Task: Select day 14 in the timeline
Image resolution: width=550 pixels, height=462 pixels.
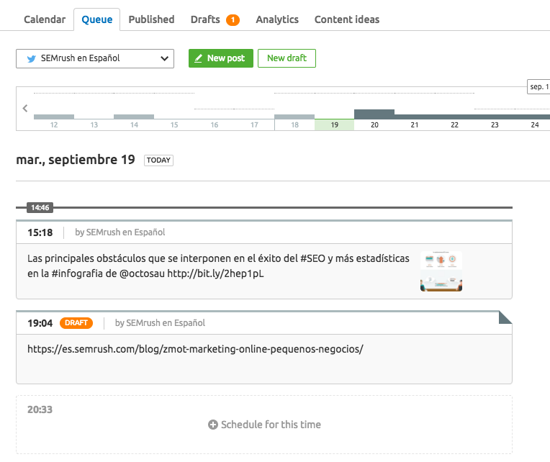Action: pos(134,124)
